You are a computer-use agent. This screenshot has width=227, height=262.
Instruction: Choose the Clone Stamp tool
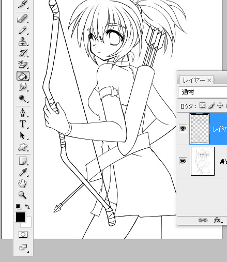pos(23,41)
